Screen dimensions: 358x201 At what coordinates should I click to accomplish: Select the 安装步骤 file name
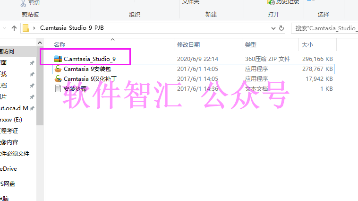75,89
